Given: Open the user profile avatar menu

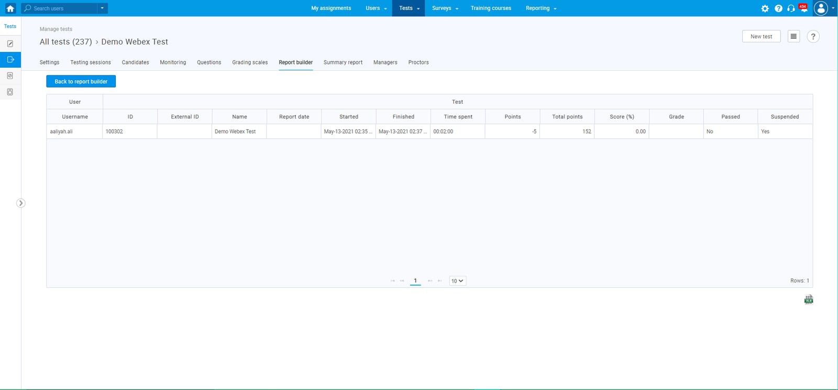Looking at the screenshot, I should click(821, 8).
